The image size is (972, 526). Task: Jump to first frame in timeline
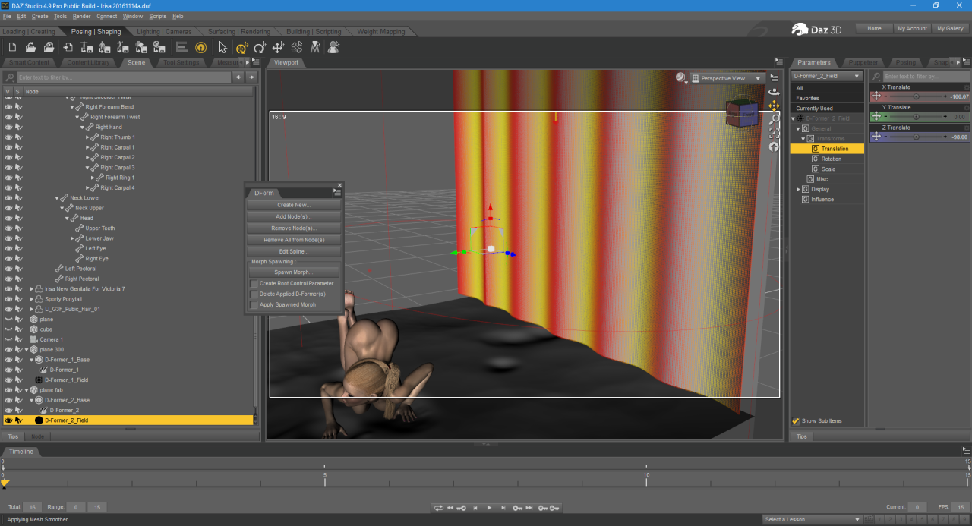(x=450, y=508)
